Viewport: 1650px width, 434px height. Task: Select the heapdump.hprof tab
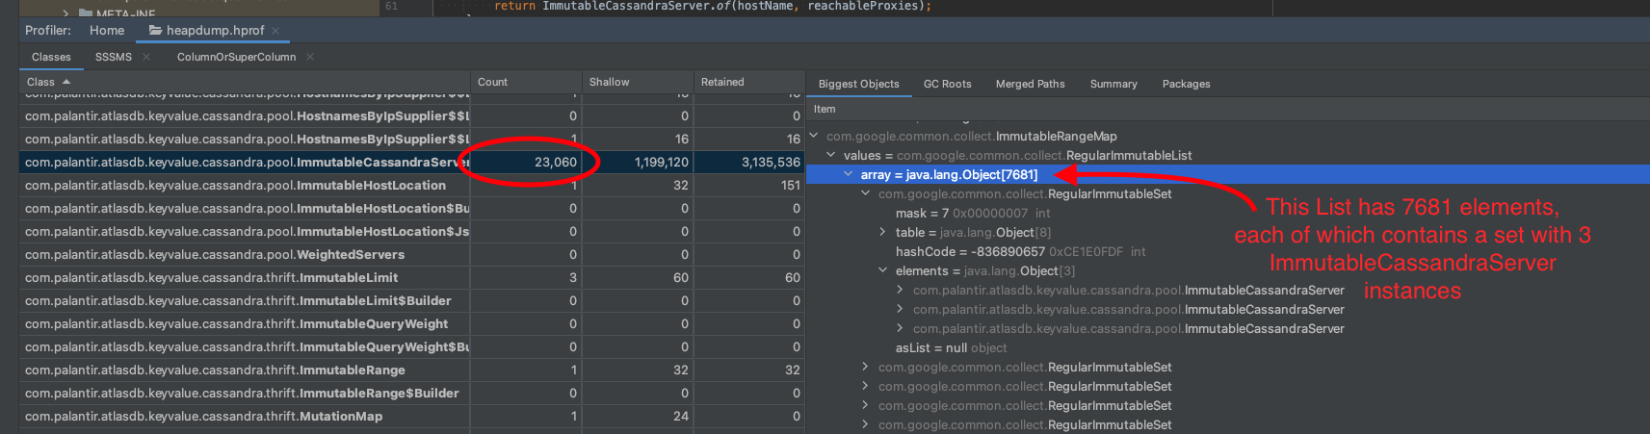[x=215, y=30]
